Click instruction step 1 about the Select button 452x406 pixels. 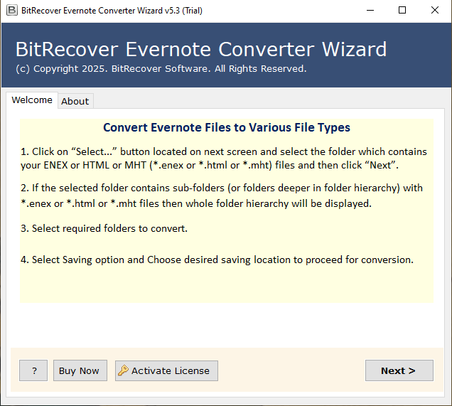pyautogui.click(x=224, y=159)
